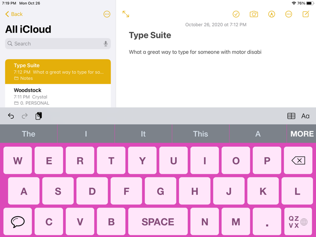Screen dimensions: 316x237
Task: Tap the N key
Action: click(x=204, y=222)
